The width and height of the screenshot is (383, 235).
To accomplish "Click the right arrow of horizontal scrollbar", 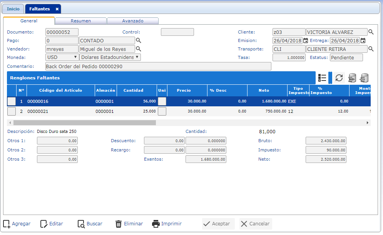I will 368,123.
